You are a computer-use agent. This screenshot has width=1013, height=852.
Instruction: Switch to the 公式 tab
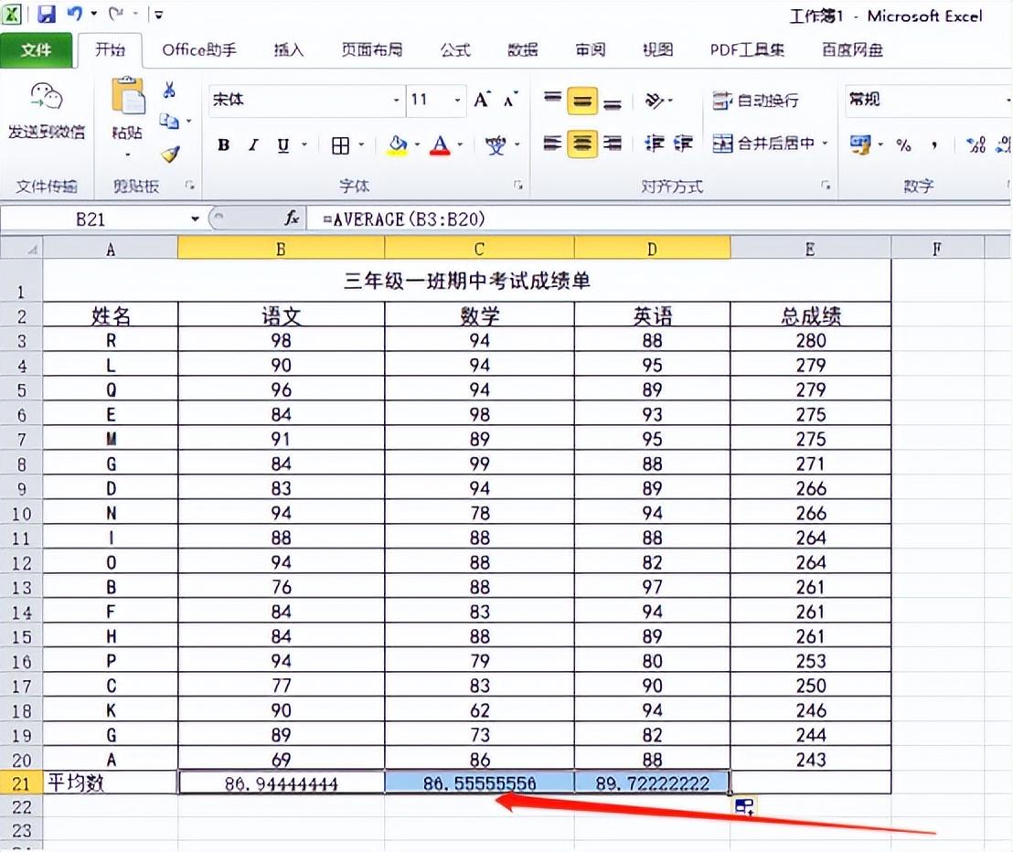coord(455,49)
